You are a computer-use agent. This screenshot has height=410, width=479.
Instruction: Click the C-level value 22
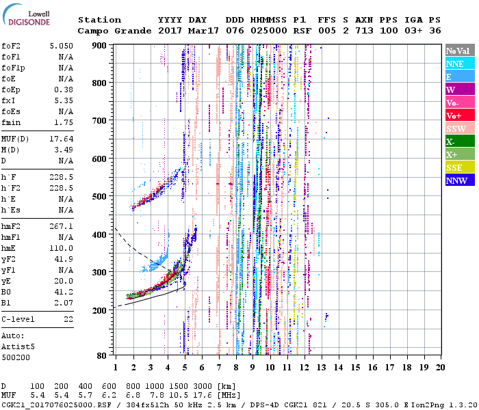(x=68, y=319)
